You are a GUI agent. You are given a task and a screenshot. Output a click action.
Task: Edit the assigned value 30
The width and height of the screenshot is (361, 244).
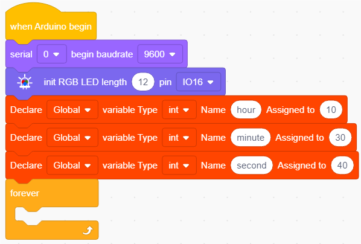(x=340, y=138)
